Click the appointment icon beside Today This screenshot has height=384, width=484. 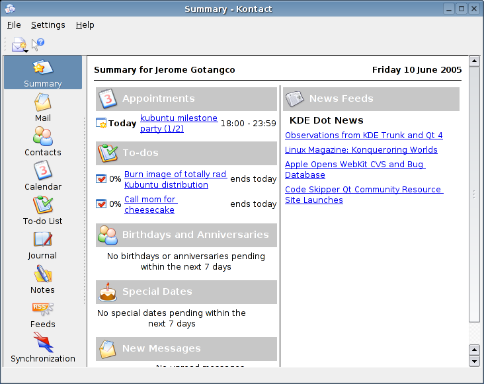101,123
